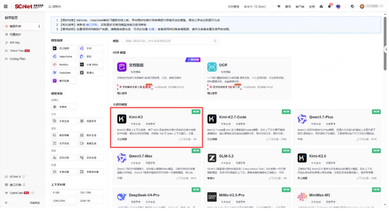
Task: Click the MiniMax-M3 waveform icon
Action: pyautogui.click(x=302, y=197)
